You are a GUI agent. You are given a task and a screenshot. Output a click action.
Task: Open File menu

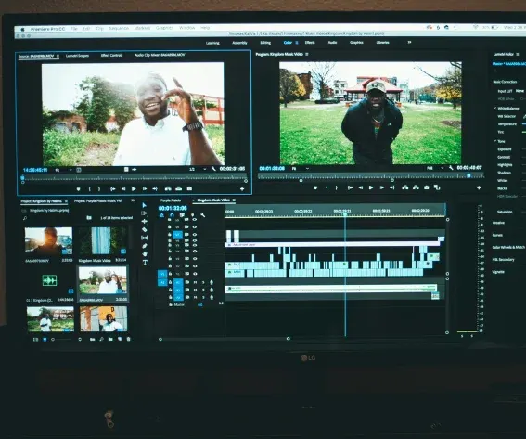pyautogui.click(x=74, y=29)
